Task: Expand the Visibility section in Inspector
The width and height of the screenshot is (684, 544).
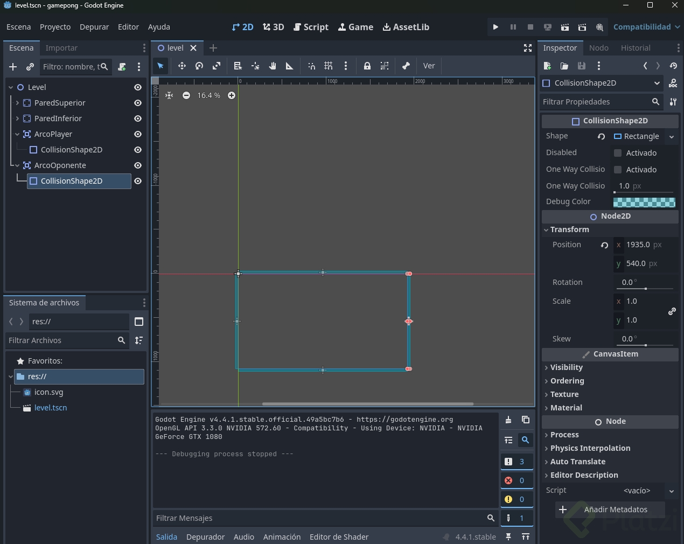Action: coord(566,367)
